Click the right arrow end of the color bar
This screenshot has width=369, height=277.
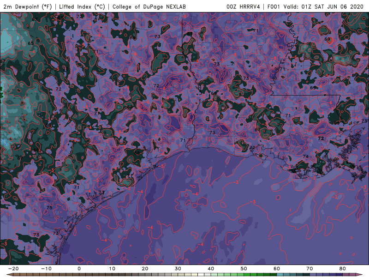click(x=360, y=274)
